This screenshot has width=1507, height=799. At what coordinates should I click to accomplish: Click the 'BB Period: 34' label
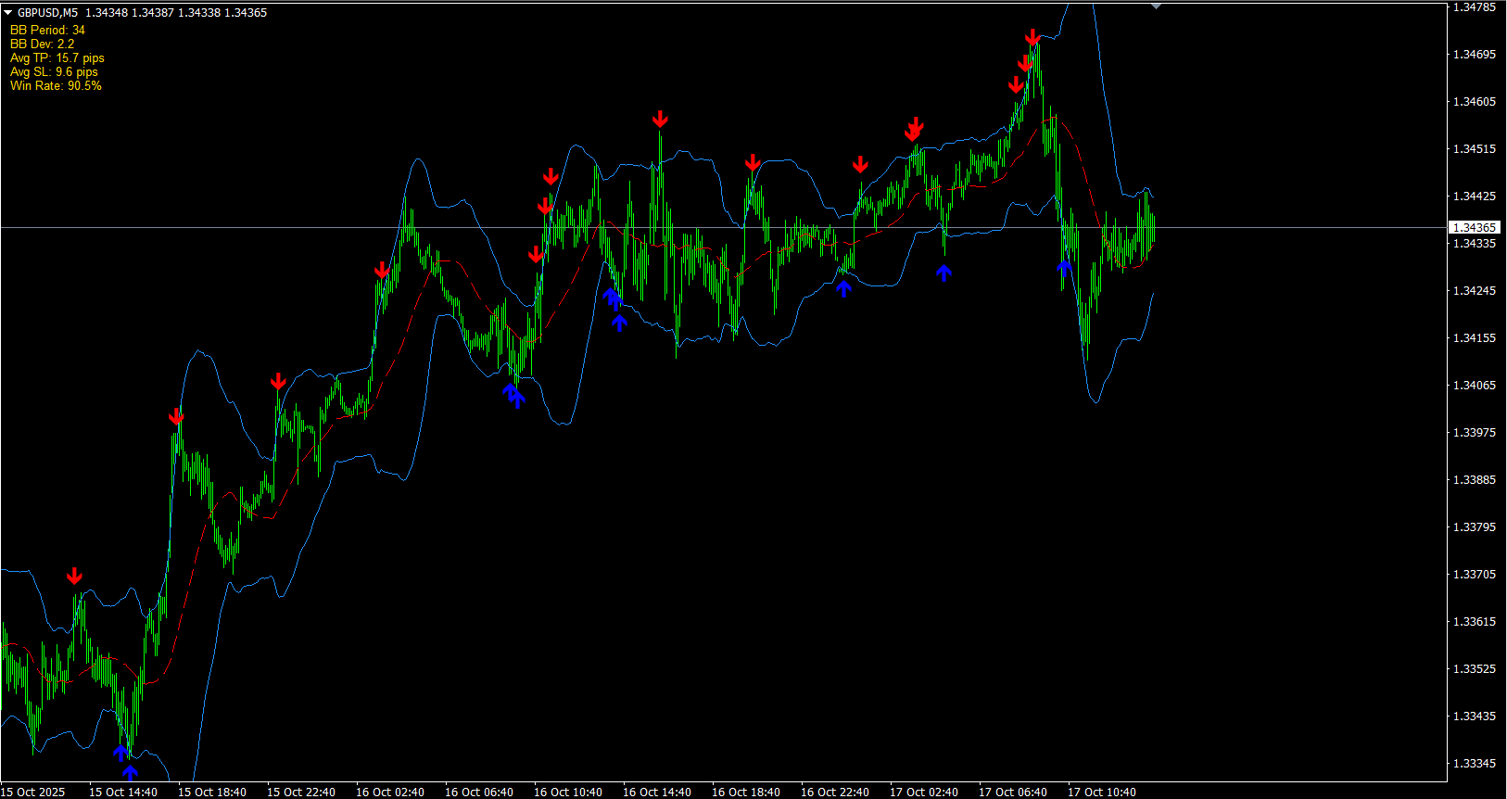47,31
